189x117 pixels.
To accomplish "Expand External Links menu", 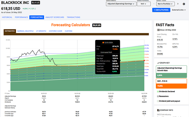I will [179, 10].
